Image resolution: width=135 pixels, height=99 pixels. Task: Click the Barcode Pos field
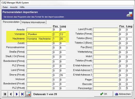[122, 84]
